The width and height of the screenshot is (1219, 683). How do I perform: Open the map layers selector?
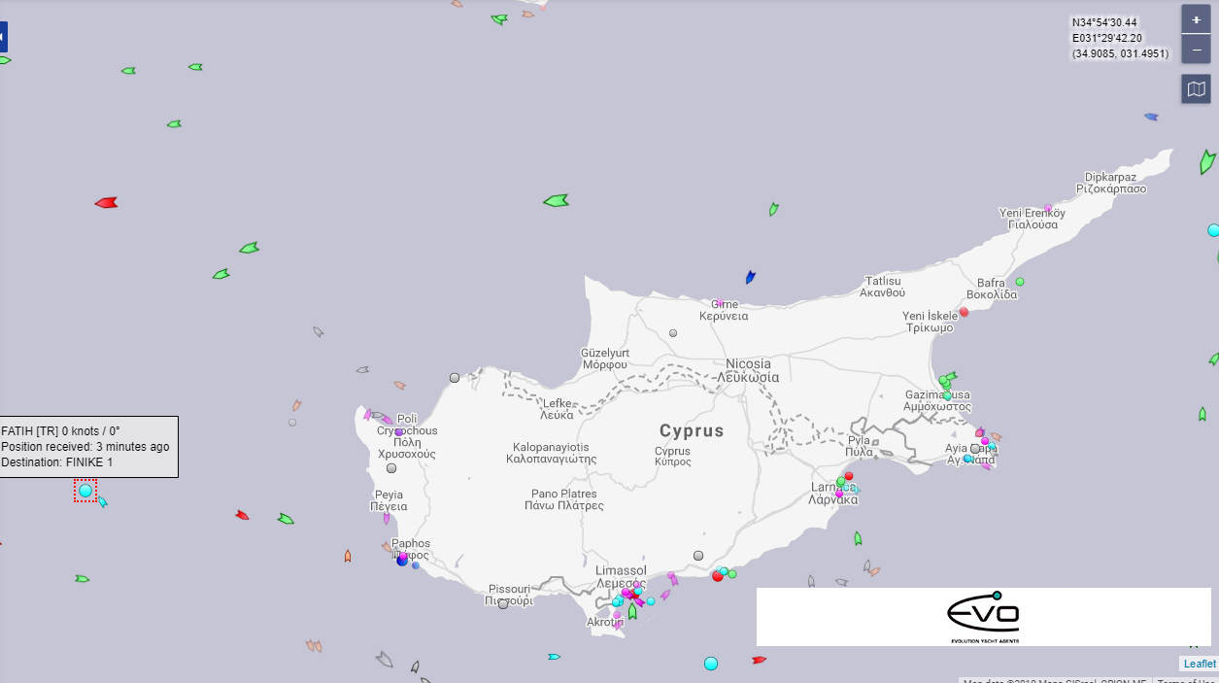point(1196,89)
